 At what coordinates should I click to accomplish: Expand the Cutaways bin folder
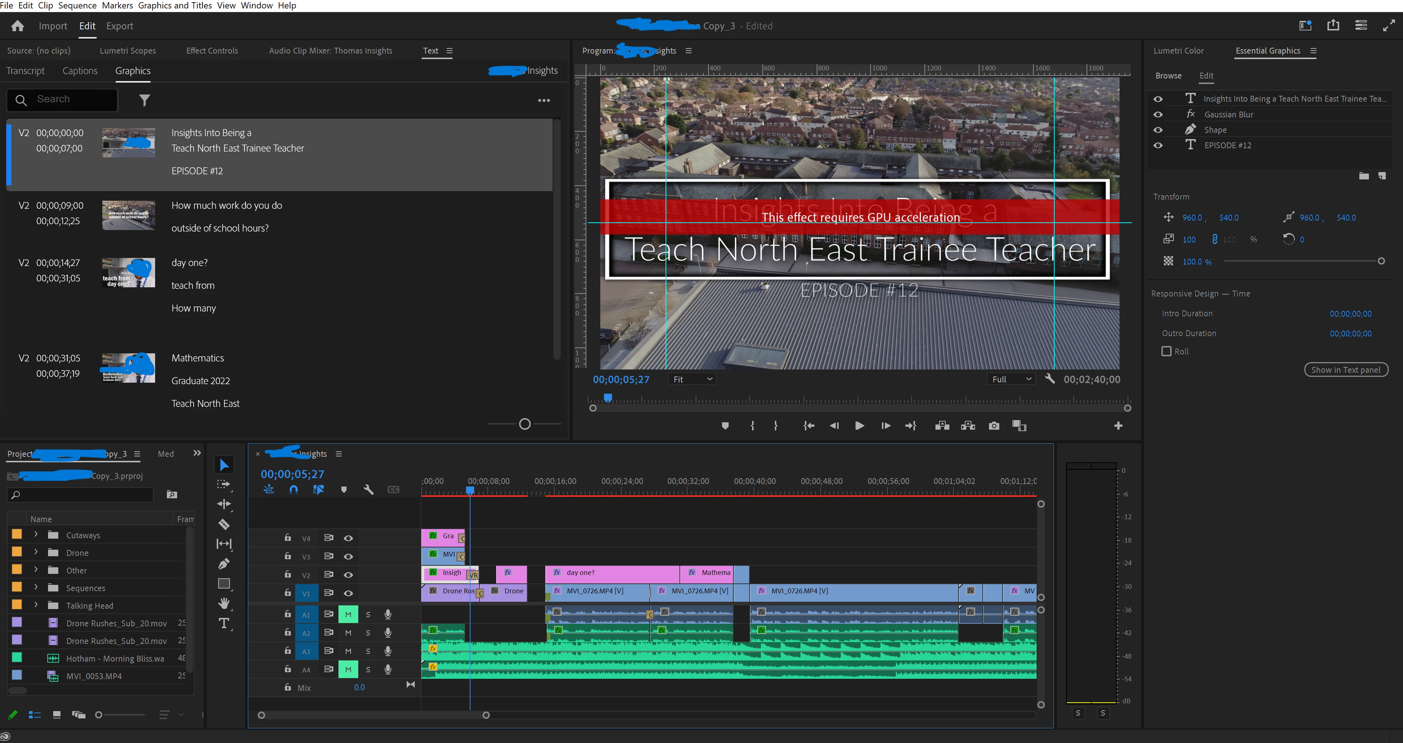pyautogui.click(x=36, y=535)
